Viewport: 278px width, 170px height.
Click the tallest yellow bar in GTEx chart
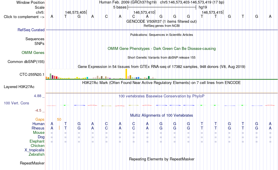click(126, 74)
